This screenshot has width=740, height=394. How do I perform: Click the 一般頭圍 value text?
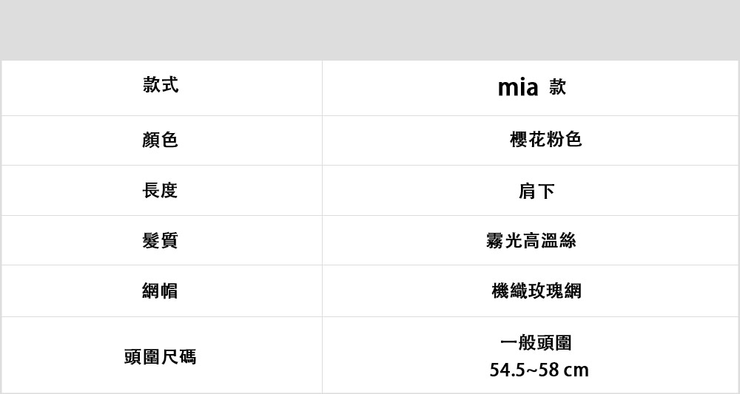click(x=536, y=343)
